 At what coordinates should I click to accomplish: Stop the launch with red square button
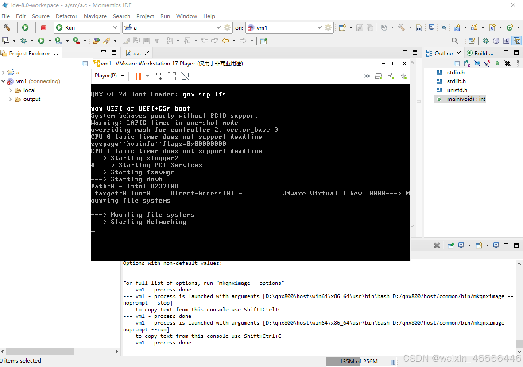43,27
